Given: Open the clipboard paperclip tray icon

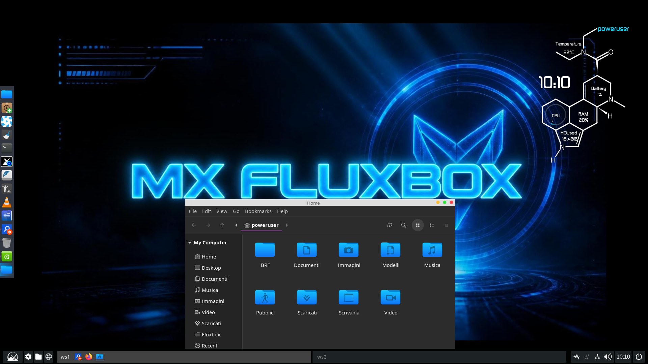Looking at the screenshot, I should (587, 357).
